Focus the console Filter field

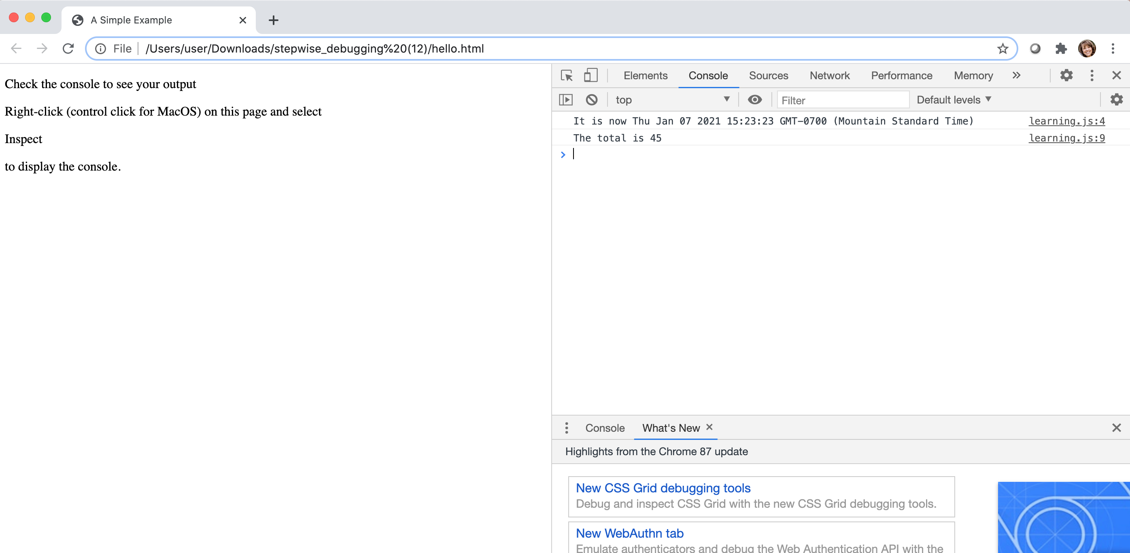[843, 100]
